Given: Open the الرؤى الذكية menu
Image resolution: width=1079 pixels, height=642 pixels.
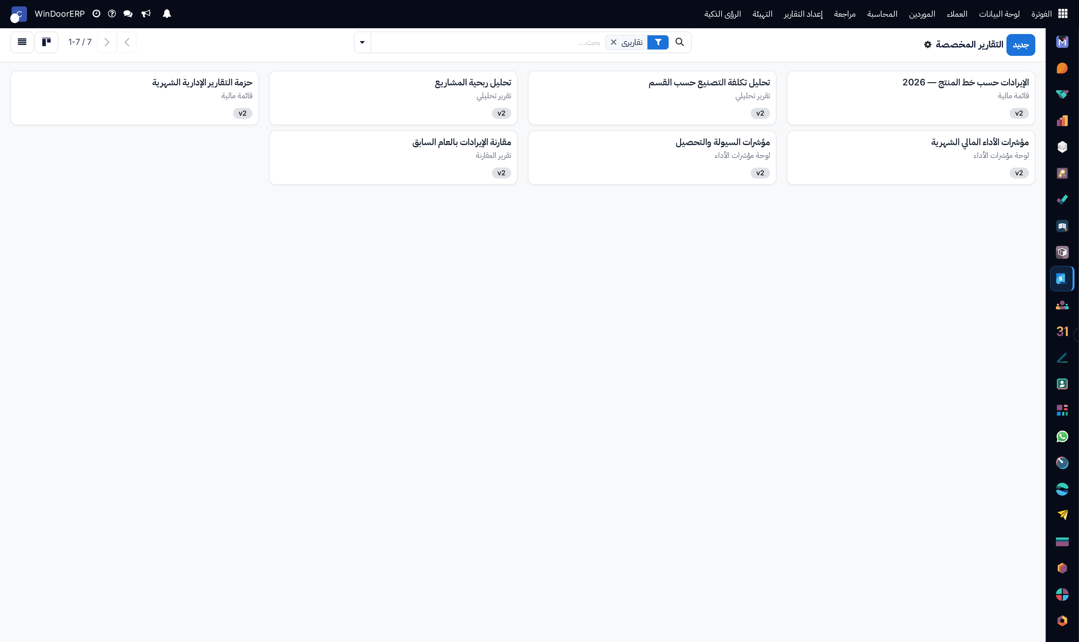Looking at the screenshot, I should click(722, 14).
